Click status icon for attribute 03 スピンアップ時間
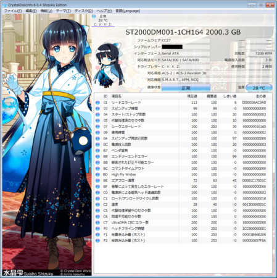The height and width of the screenshot is (278, 277). click(97, 108)
